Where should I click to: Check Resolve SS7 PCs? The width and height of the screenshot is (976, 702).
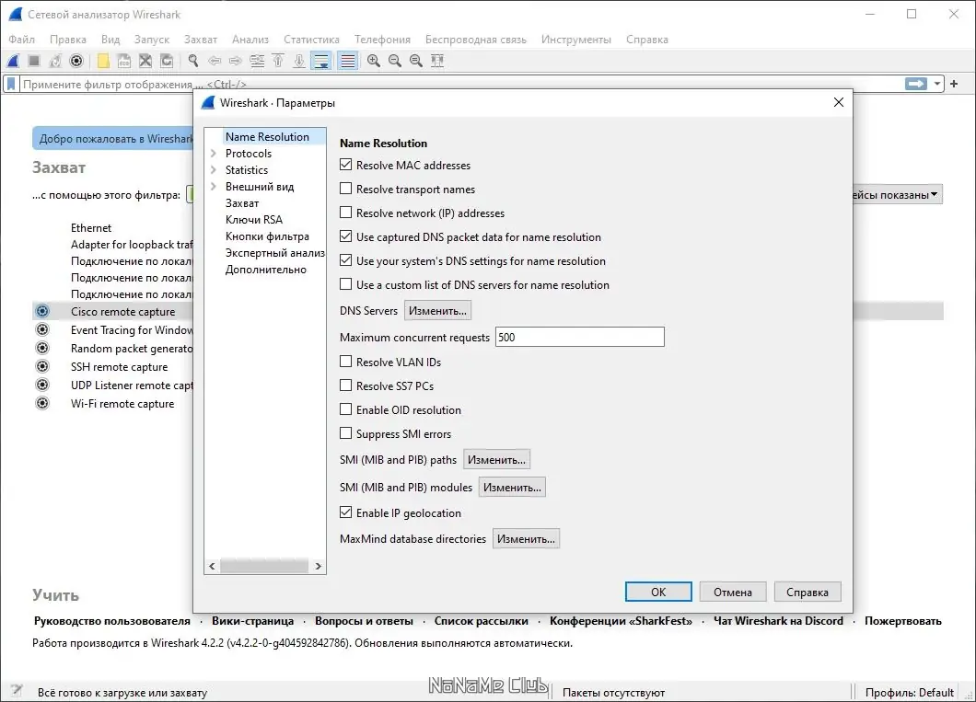coord(346,386)
